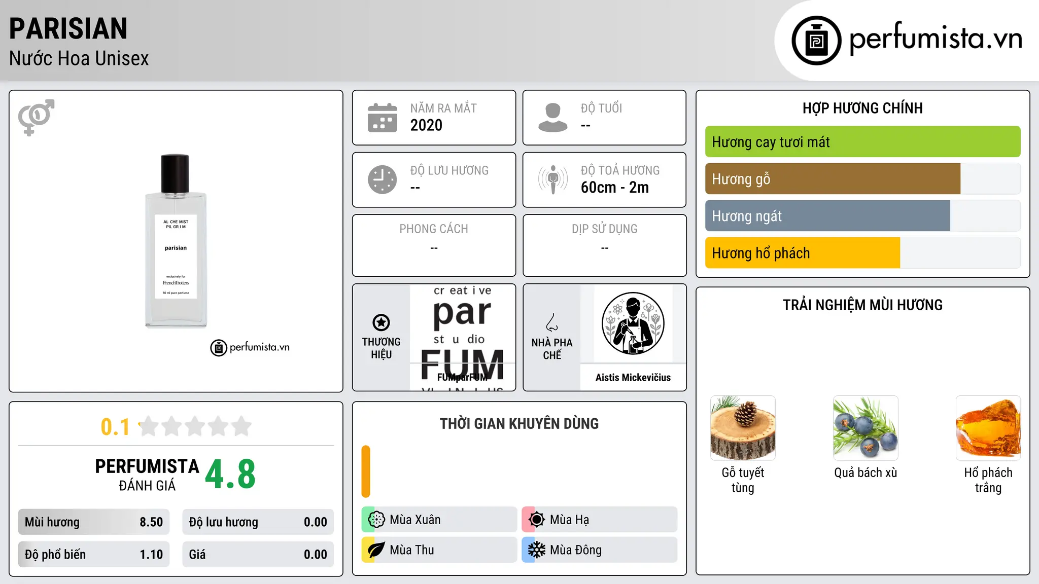Click the Perfumista đánh giá label

click(x=147, y=474)
